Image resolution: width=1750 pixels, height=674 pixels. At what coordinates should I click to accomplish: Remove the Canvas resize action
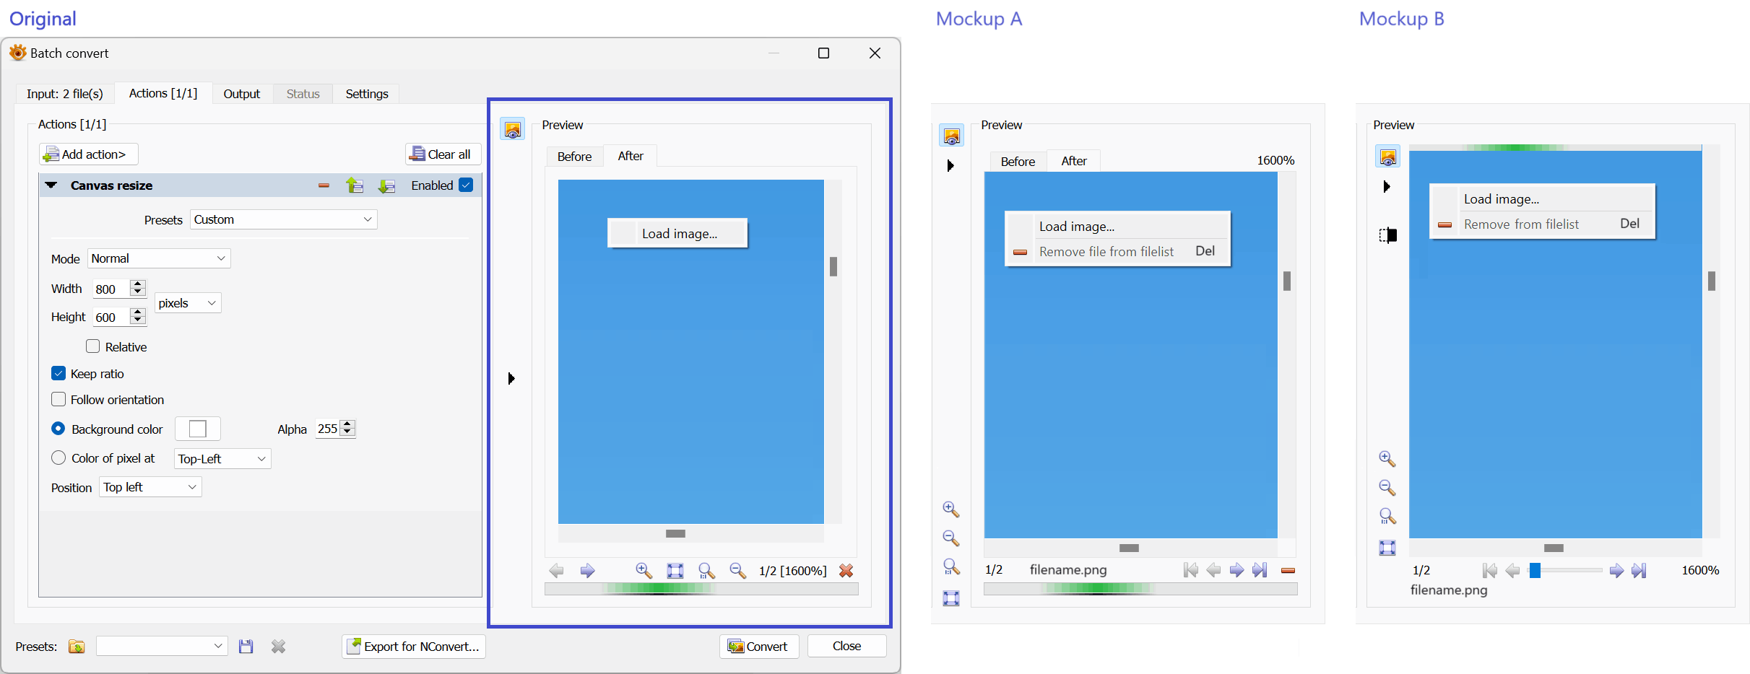click(324, 185)
